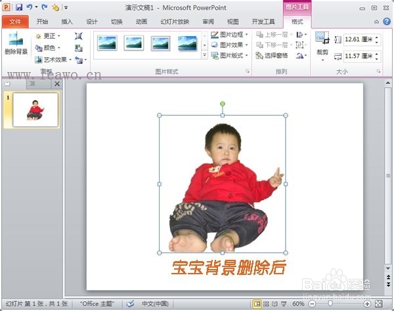
Task: Switch to the Outline tab in slide panel
Action: click(32, 83)
